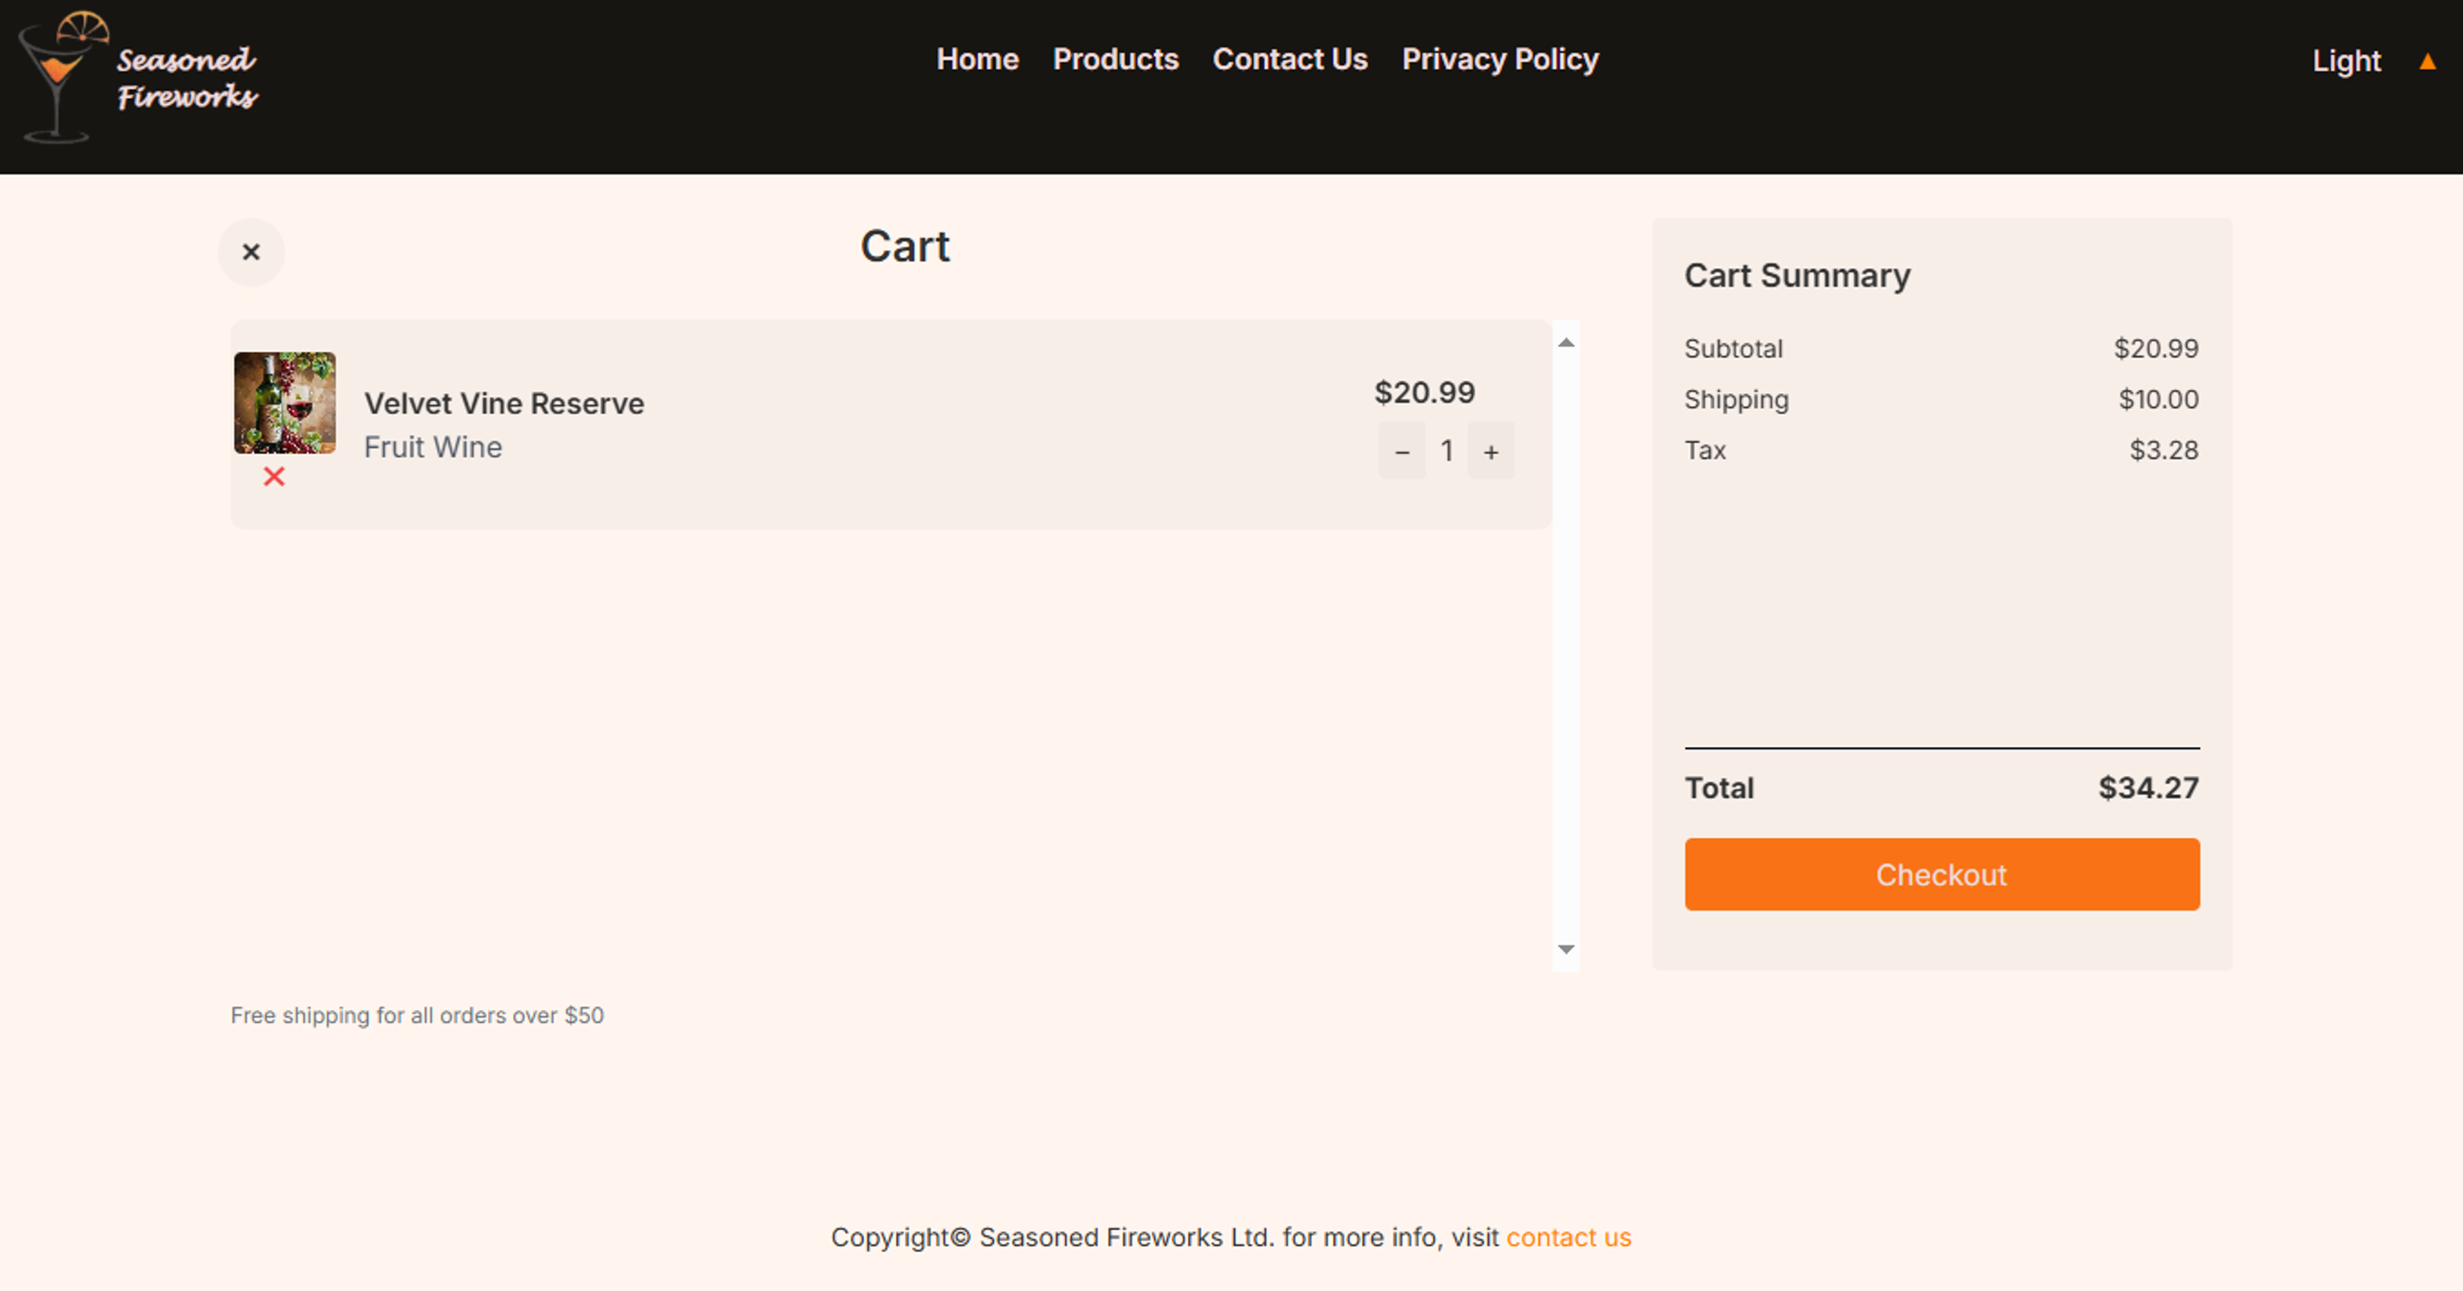The image size is (2463, 1291).
Task: Open the Products page
Action: tap(1116, 59)
